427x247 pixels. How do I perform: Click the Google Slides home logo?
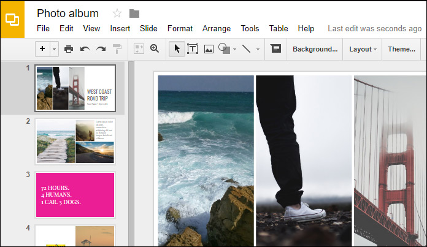click(12, 20)
